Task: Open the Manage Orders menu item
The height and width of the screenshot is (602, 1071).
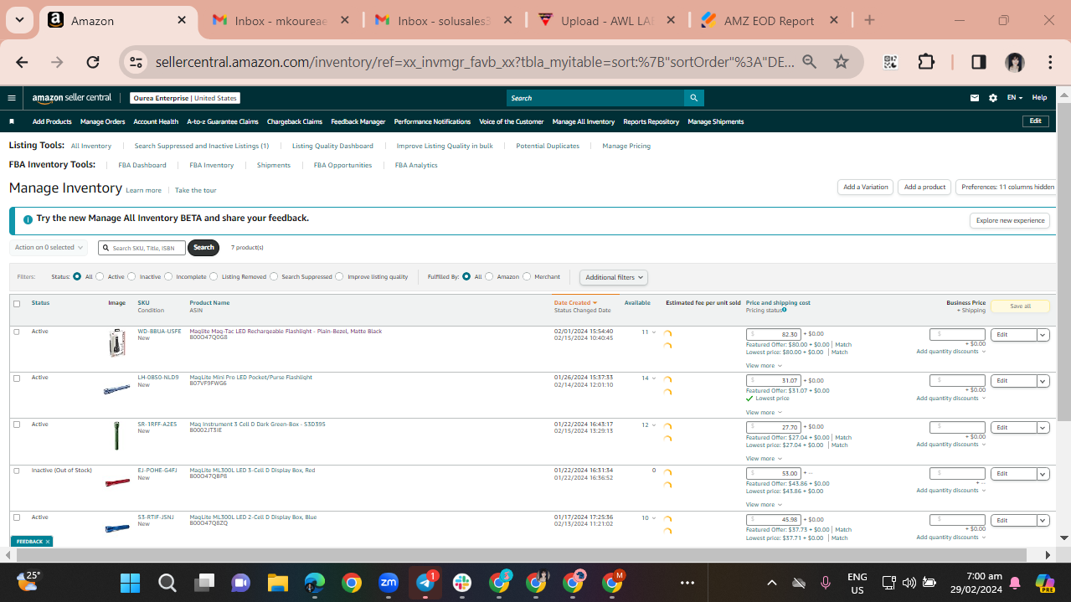Action: pyautogui.click(x=103, y=121)
